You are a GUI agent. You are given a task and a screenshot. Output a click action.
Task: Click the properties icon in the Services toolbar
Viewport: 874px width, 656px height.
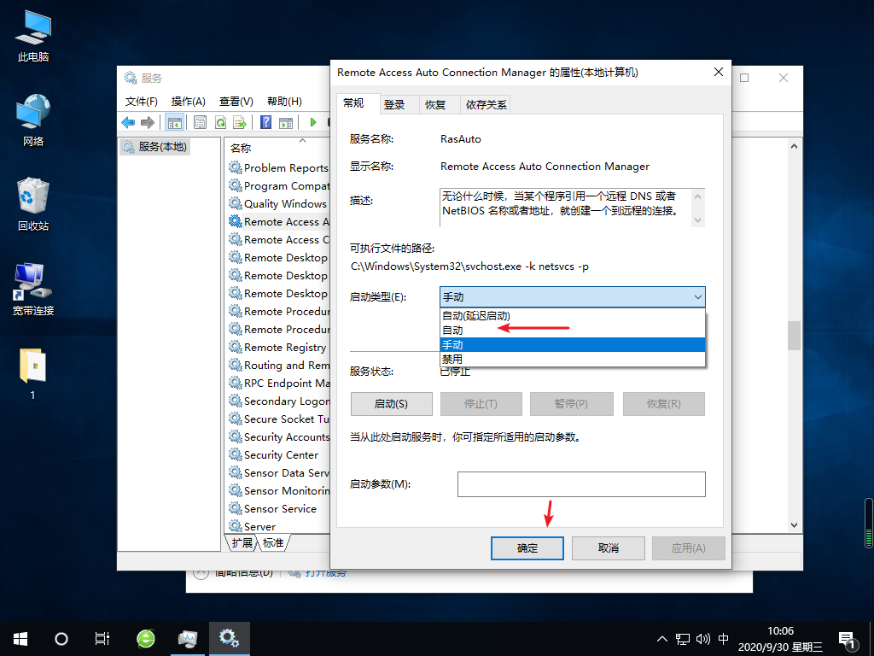click(200, 122)
